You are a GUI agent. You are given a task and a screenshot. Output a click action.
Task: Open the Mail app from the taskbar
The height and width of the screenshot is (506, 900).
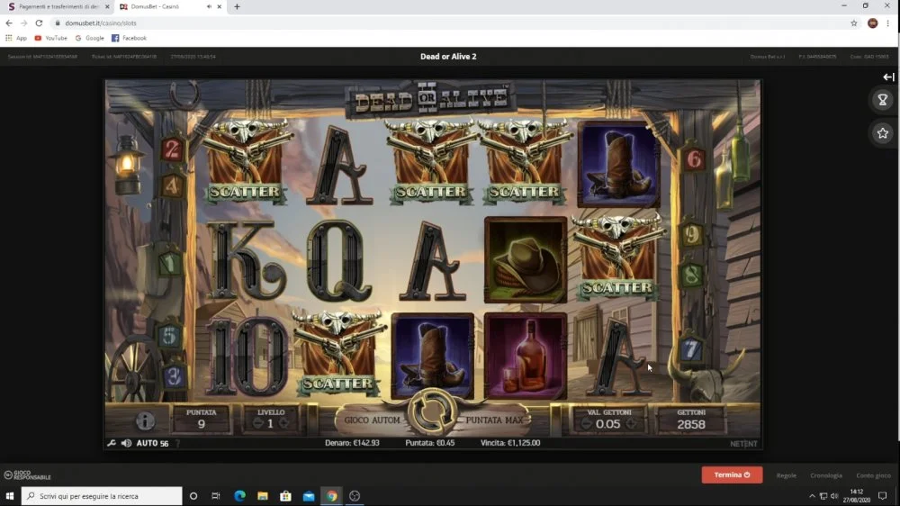(309, 496)
